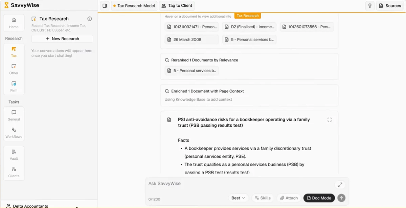Viewport: 406px width, 208px height.
Task: Select Tax Research Model button
Action: (134, 6)
